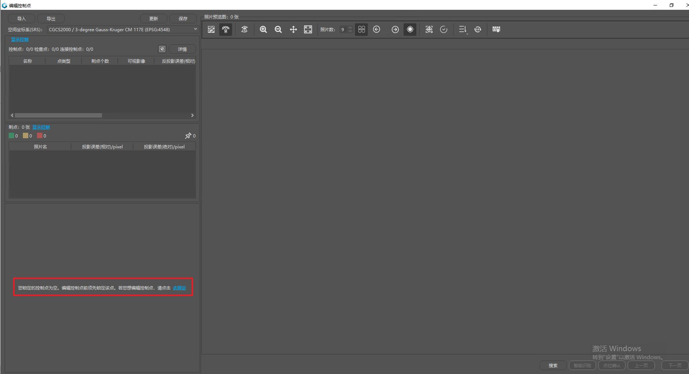689x374 pixels.
Task: Click the right arrow of the table scrollbar
Action: pos(192,115)
